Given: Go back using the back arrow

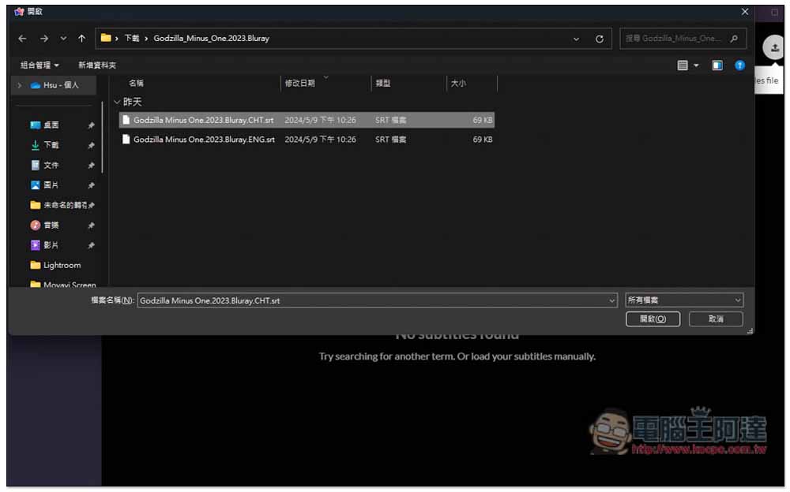Looking at the screenshot, I should tap(22, 38).
